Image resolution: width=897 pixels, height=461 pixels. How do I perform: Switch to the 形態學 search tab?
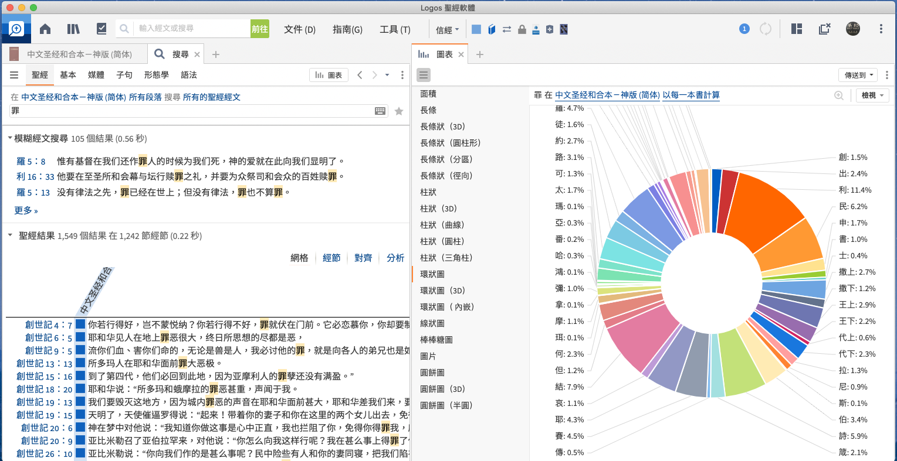(156, 75)
